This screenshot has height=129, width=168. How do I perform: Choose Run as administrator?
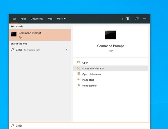[111, 68]
